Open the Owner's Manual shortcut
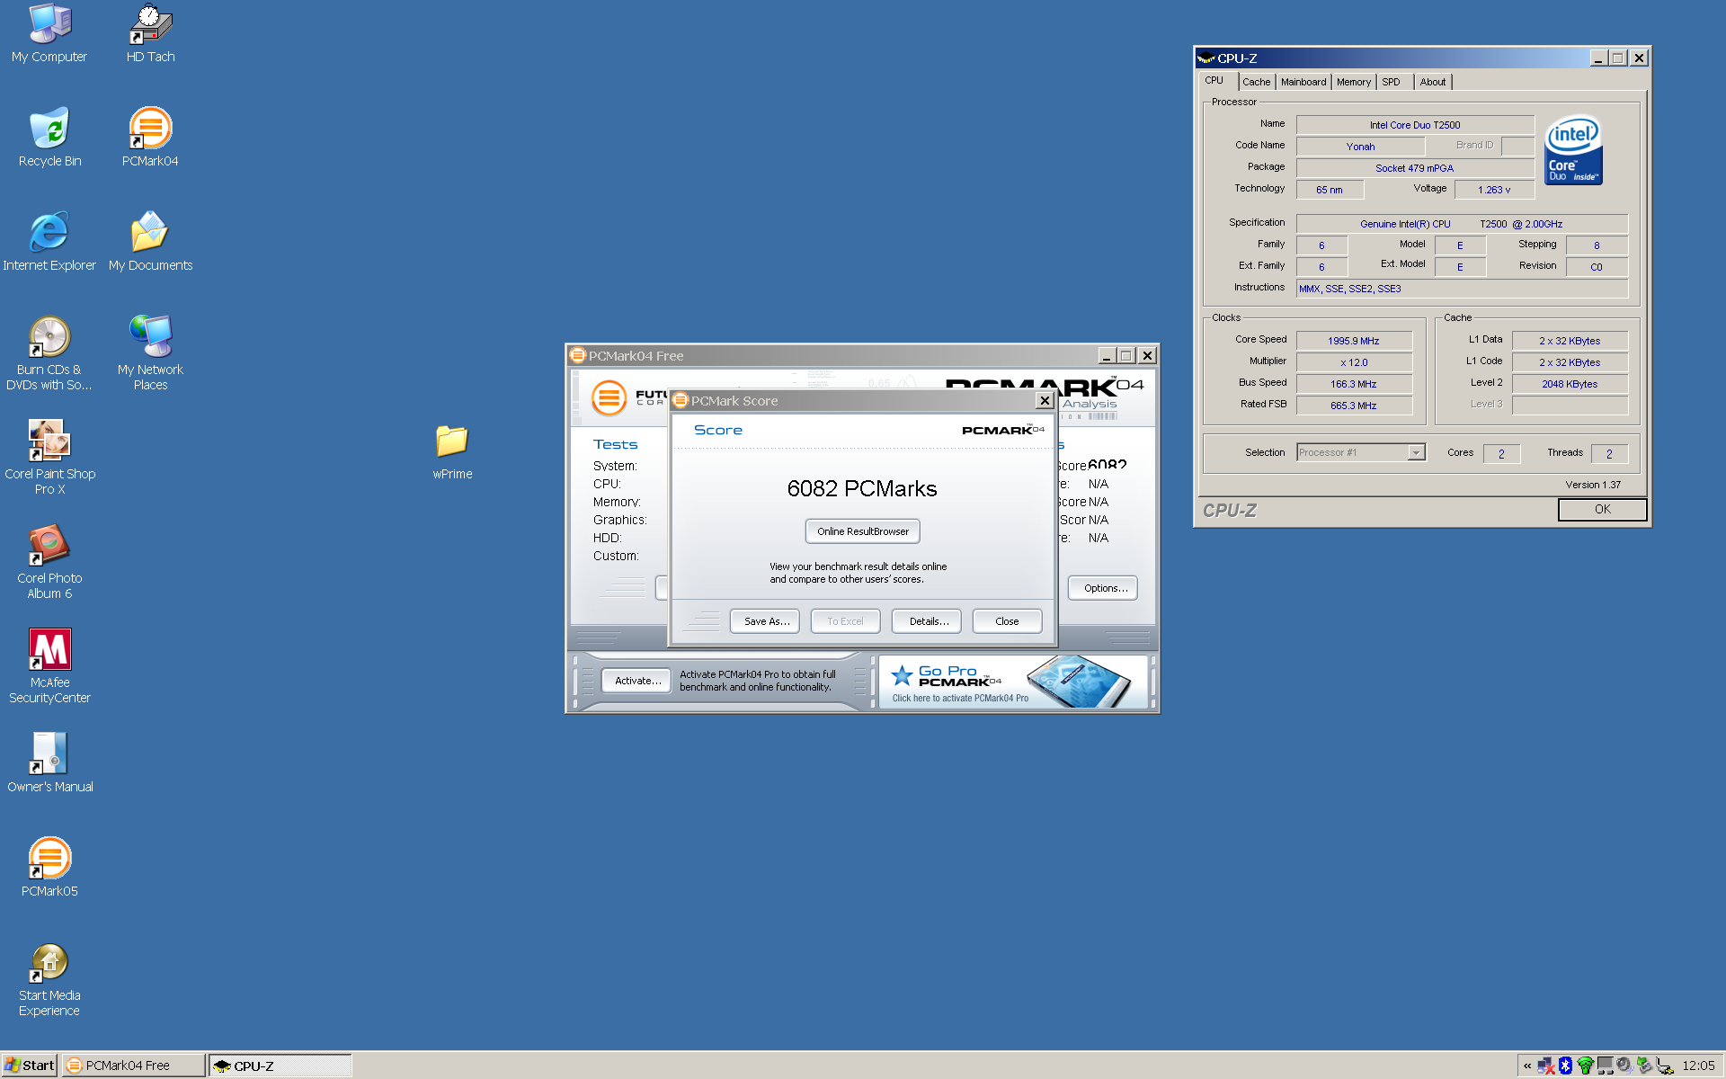 [x=49, y=763]
